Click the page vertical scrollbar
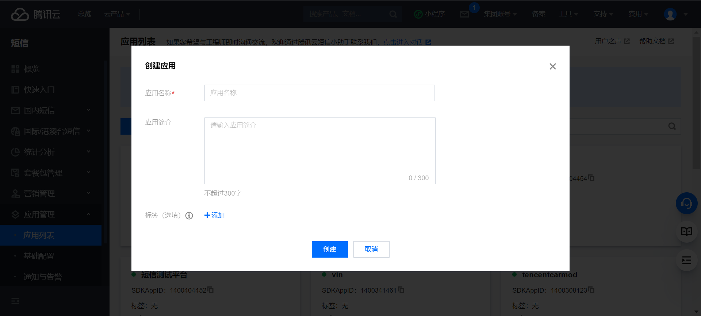701x316 pixels. coord(696,102)
